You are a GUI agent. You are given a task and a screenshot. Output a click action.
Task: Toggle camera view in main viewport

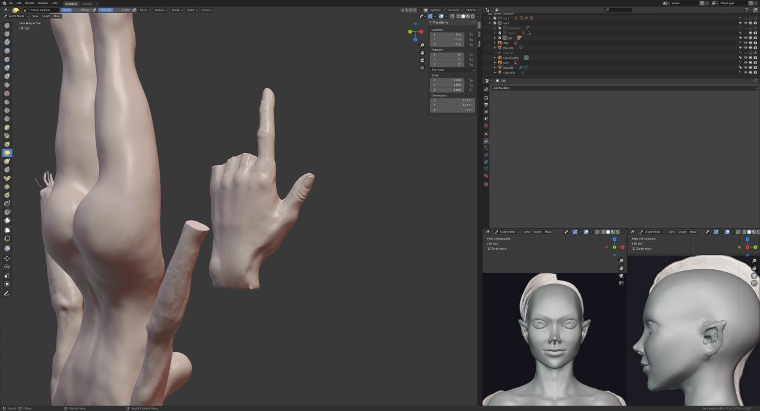coord(422,60)
